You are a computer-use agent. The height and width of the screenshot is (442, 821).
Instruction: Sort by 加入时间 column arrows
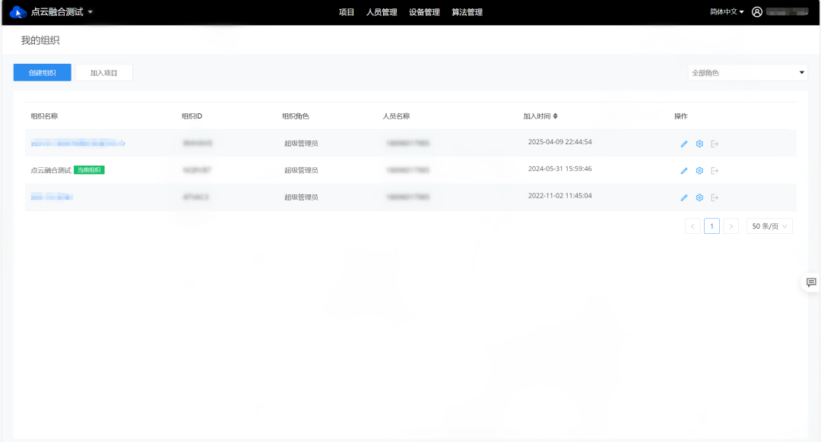[556, 116]
